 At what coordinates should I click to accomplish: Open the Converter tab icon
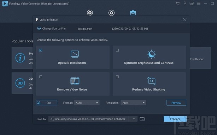click(90, 13)
